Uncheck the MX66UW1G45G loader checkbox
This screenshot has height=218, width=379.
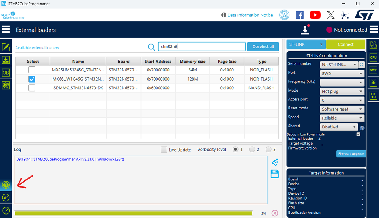[32, 79]
